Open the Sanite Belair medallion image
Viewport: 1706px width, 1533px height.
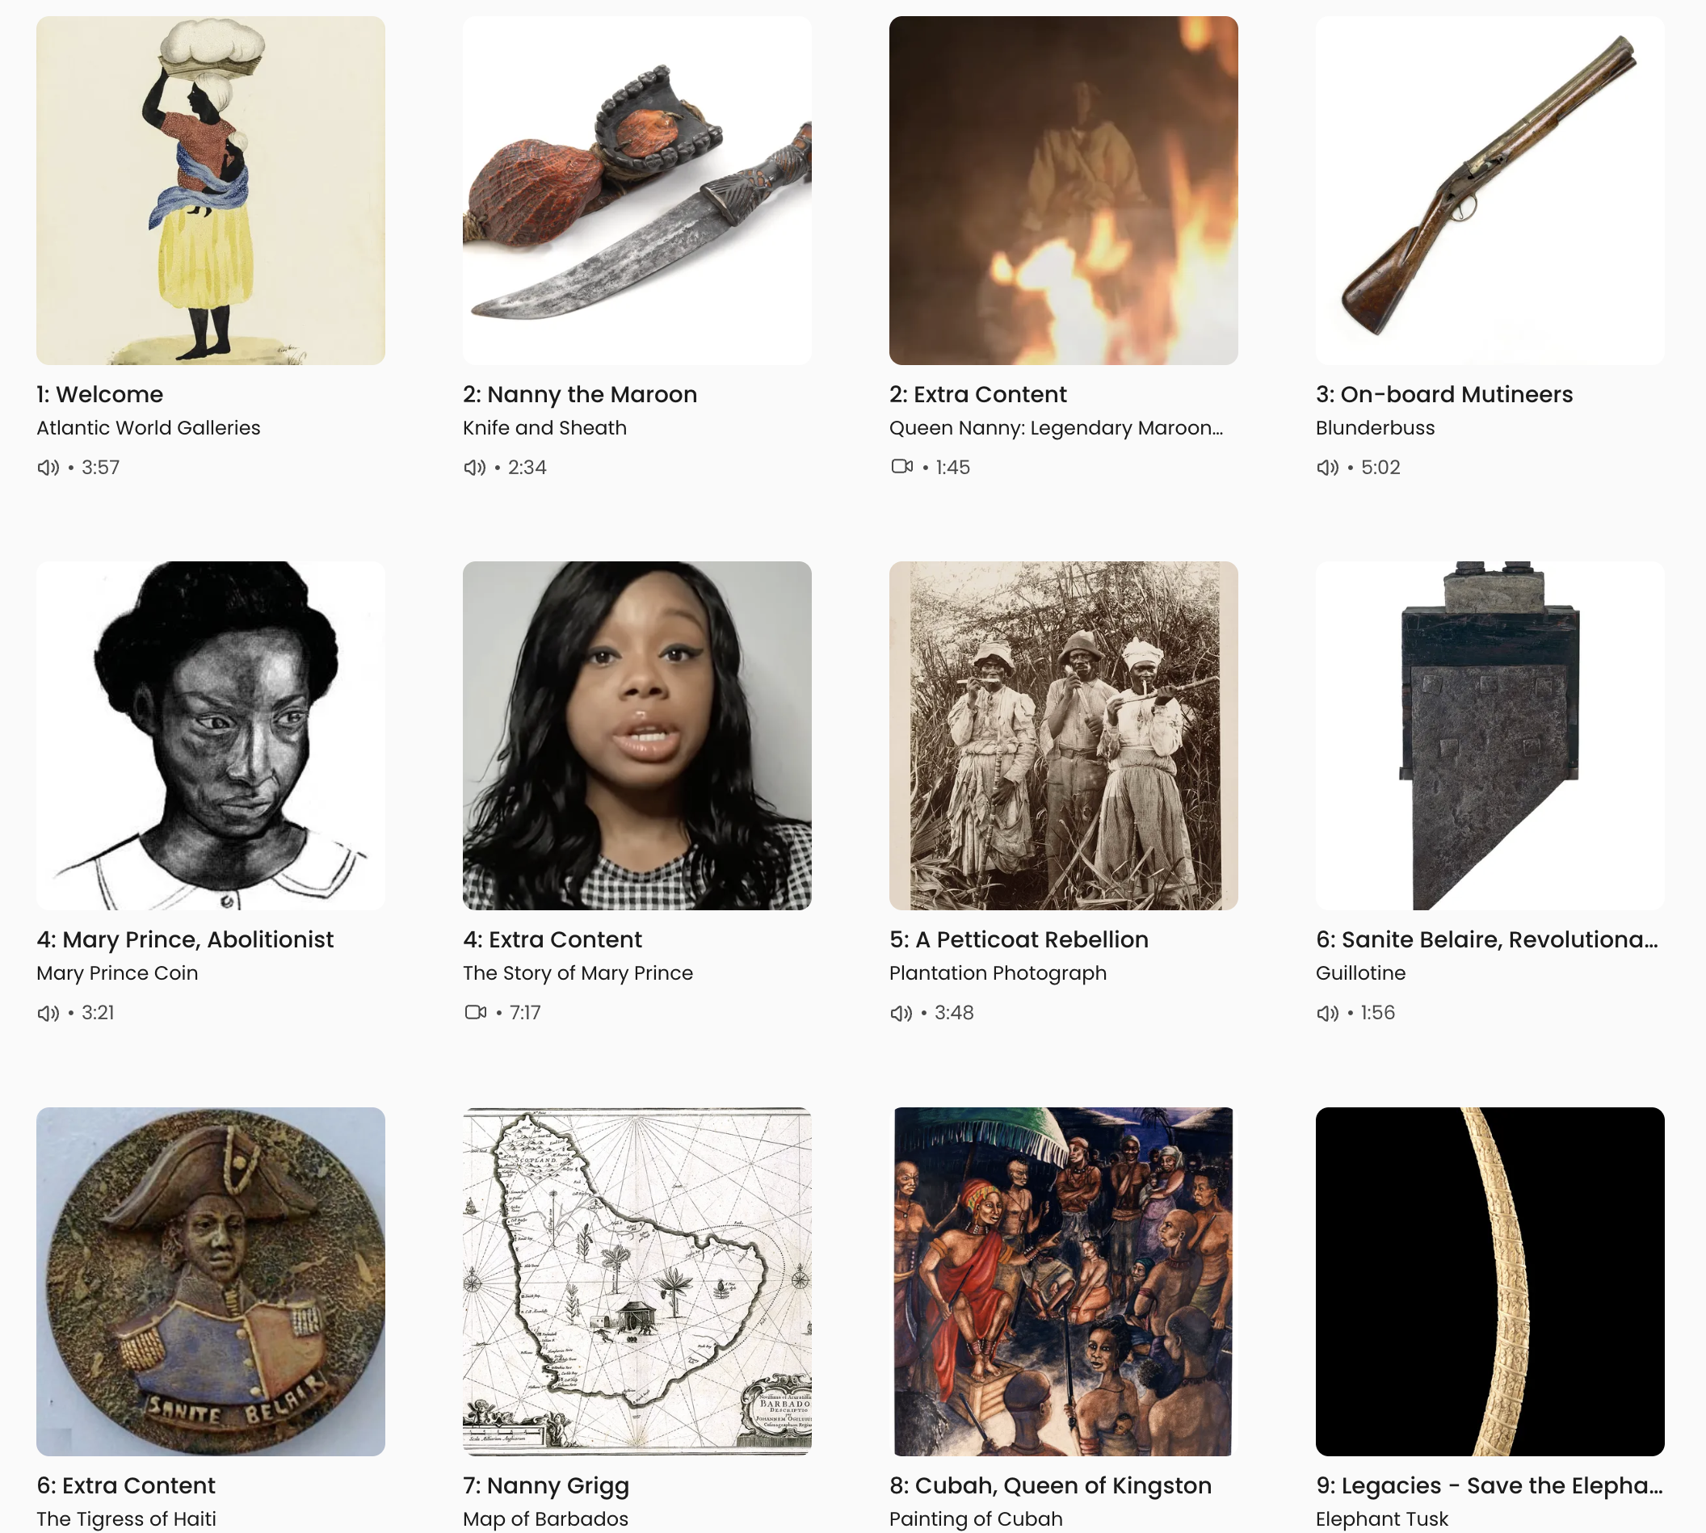click(211, 1281)
